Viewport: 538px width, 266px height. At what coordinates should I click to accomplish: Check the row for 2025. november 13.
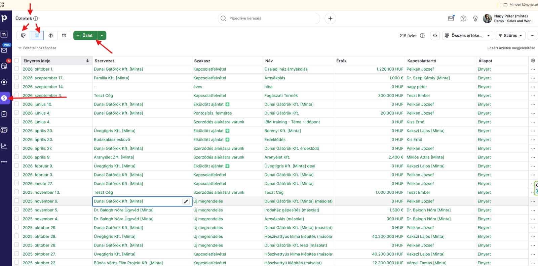(x=16, y=192)
